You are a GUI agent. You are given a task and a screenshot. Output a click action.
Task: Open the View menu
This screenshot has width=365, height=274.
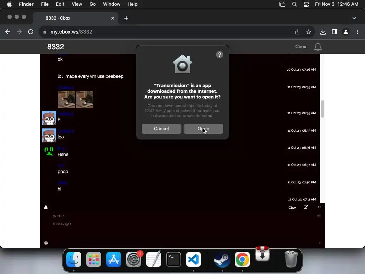click(77, 4)
